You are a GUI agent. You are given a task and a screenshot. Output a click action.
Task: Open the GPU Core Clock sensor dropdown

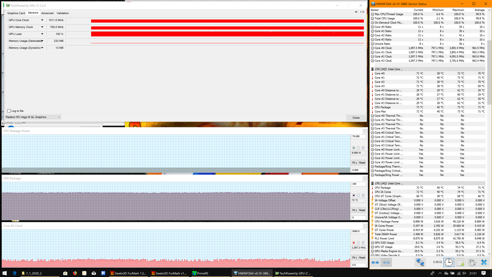coord(42,20)
